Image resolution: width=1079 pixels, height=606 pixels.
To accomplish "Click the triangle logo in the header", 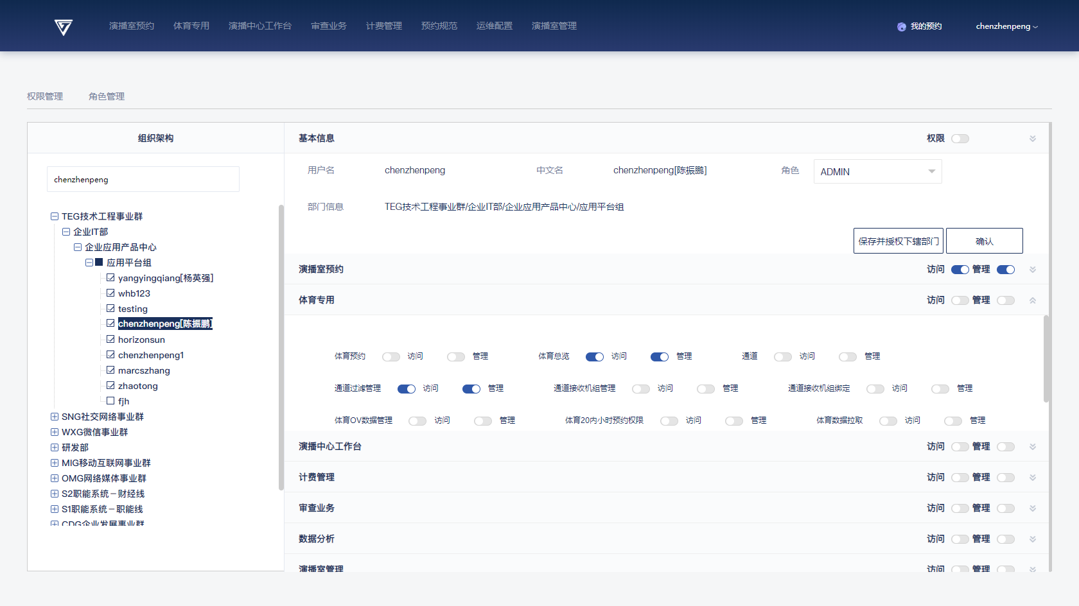I will (x=63, y=27).
